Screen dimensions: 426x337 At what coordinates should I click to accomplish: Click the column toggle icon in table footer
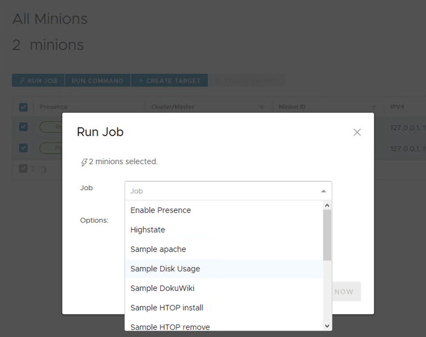point(43,169)
